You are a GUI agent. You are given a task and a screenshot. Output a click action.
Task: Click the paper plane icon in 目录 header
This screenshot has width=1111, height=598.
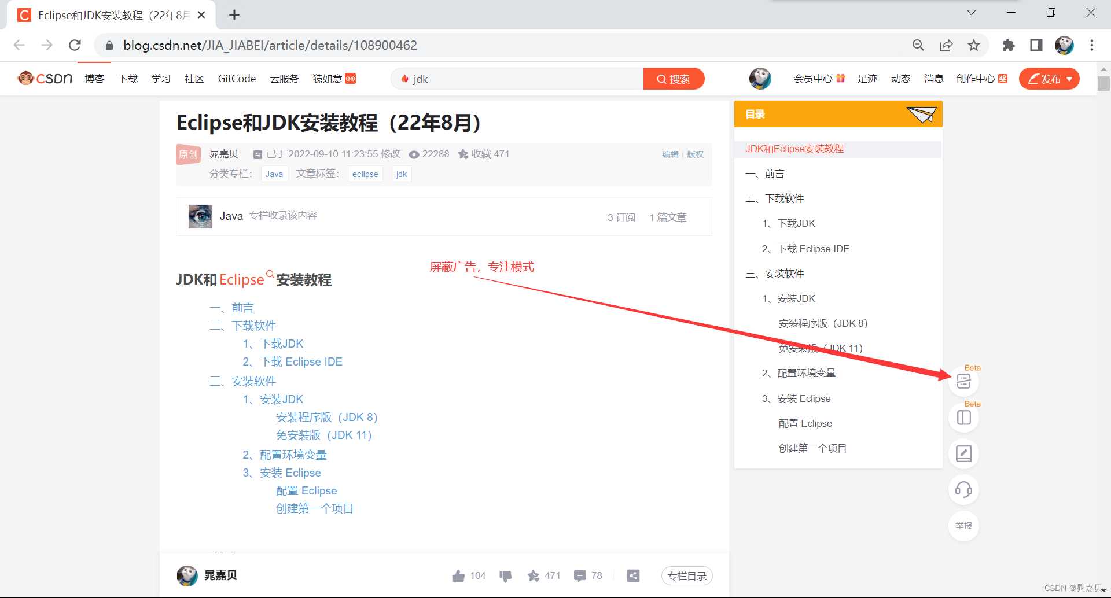click(921, 114)
